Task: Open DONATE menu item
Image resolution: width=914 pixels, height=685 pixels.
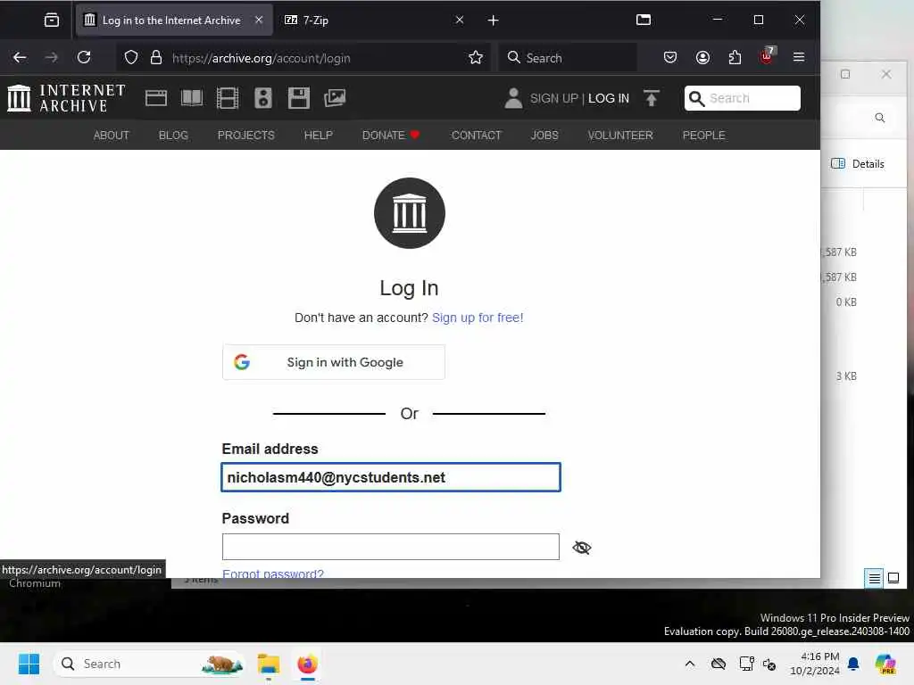Action: pos(391,136)
